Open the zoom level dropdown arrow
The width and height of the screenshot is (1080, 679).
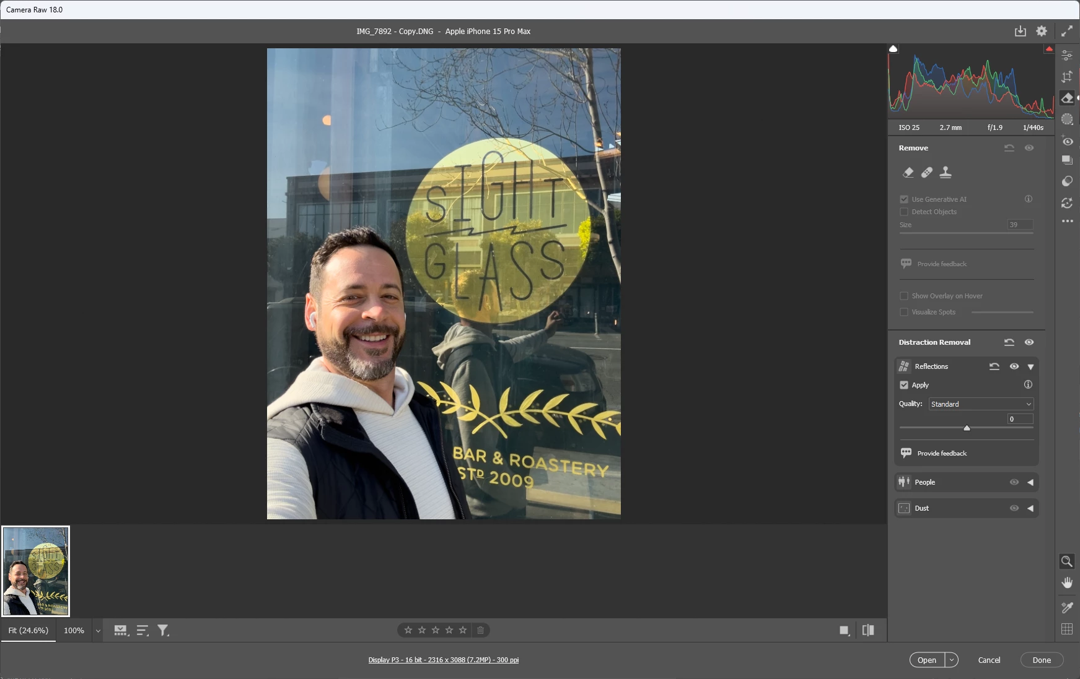(x=98, y=631)
